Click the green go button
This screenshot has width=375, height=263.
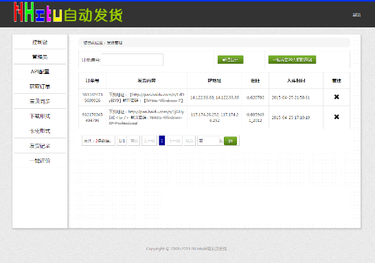[x=230, y=140]
